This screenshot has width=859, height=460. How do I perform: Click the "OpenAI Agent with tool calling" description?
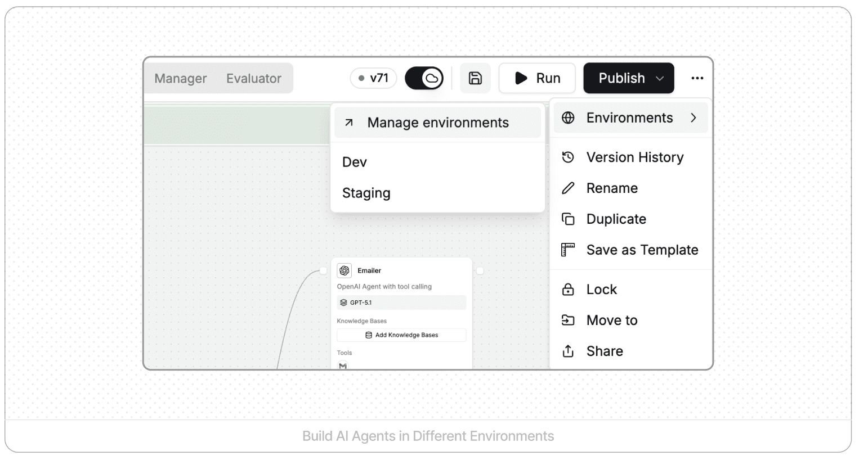click(x=384, y=287)
